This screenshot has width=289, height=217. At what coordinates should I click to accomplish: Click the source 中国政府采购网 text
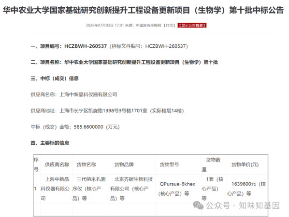[148, 26]
